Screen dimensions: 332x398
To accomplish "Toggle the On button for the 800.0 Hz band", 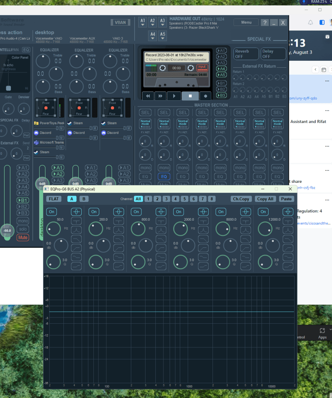I will coord(136,212).
